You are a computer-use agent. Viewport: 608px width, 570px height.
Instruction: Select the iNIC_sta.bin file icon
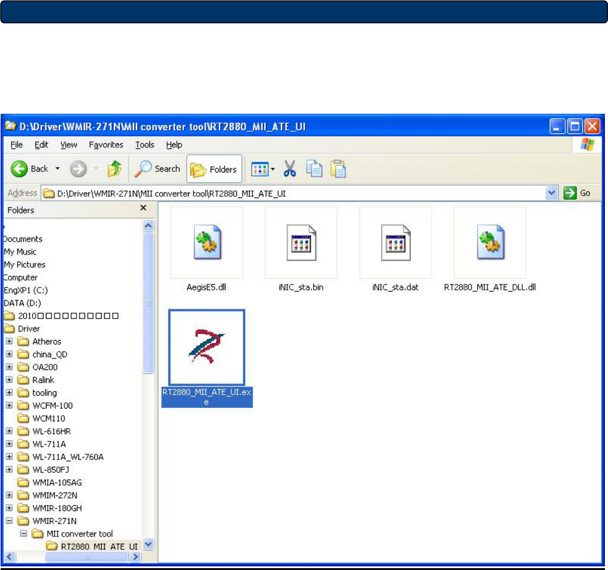tap(301, 242)
